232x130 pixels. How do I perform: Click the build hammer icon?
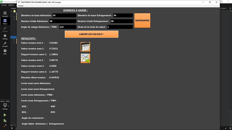click(5, 126)
